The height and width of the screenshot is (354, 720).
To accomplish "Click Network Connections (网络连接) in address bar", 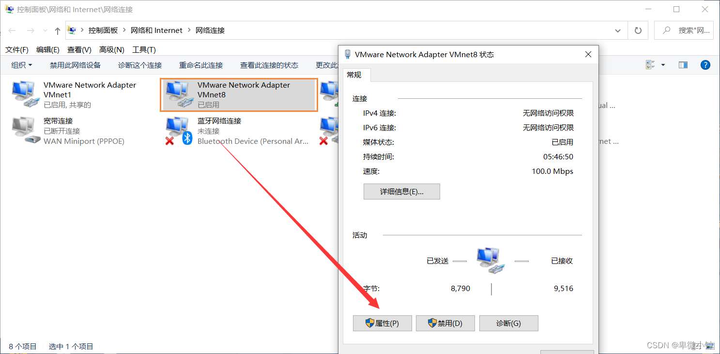I will [210, 30].
